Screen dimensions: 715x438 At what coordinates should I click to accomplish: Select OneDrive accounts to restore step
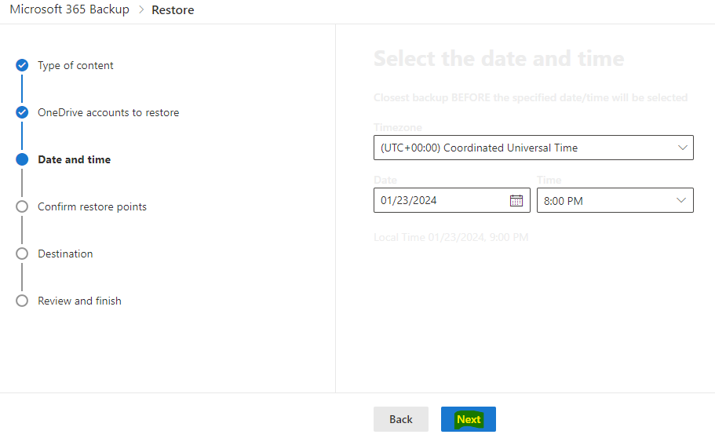(108, 112)
